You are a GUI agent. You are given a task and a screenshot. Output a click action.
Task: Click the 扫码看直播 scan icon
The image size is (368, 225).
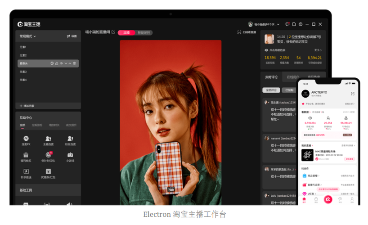tap(239, 32)
